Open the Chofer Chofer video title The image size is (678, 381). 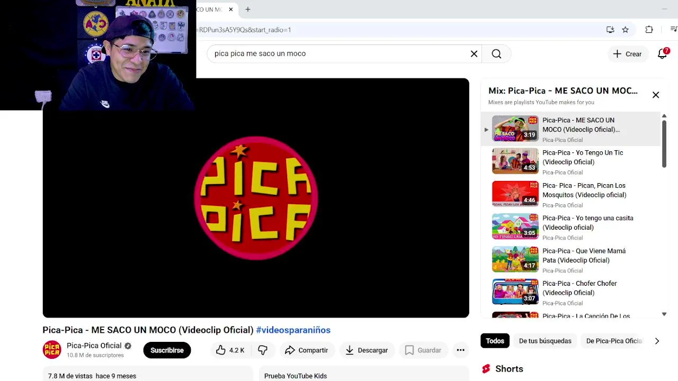579,288
